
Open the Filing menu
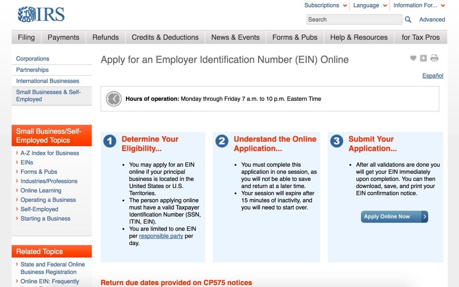click(26, 37)
